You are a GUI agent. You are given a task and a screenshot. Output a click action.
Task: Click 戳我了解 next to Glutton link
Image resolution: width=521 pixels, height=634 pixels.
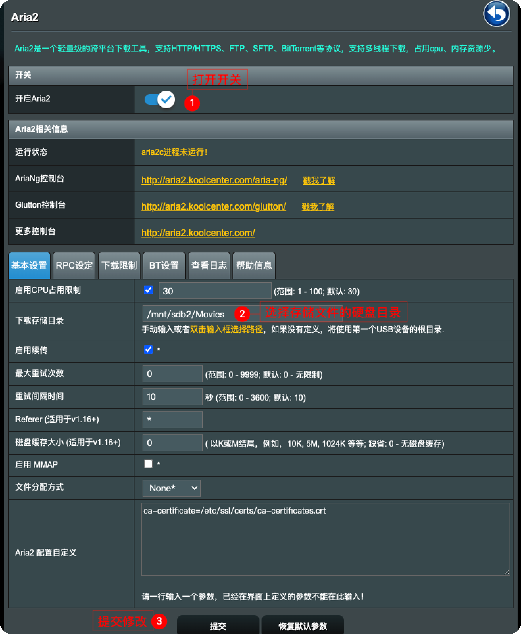tap(318, 207)
